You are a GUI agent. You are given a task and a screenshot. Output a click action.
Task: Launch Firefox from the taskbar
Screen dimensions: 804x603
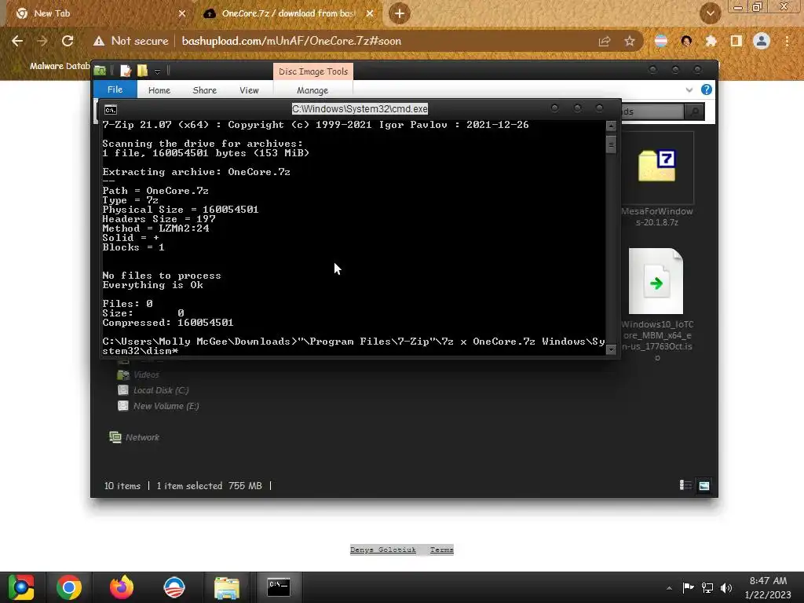pyautogui.click(x=122, y=587)
